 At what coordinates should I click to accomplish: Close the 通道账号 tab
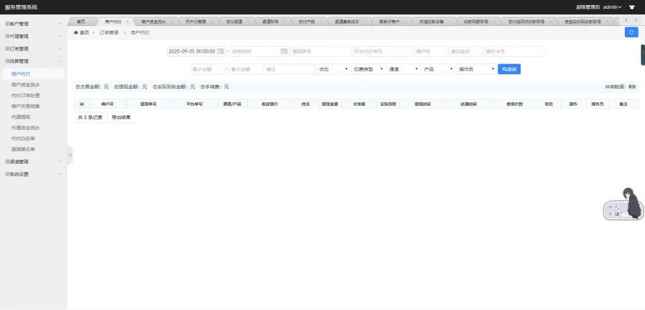[284, 22]
